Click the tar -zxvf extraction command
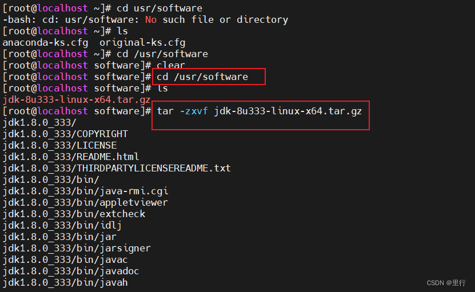This screenshot has width=475, height=292. pyautogui.click(x=260, y=111)
